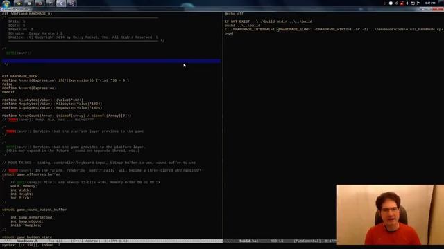Click the '#if !defined(HANDMADE_H)' line
444x249 pixels.
point(27,14)
